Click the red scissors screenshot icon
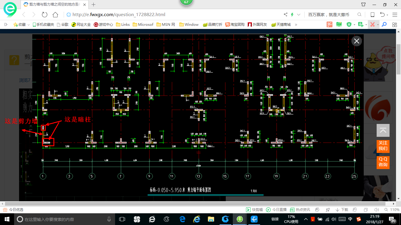The height and width of the screenshot is (225, 401). [x=373, y=25]
